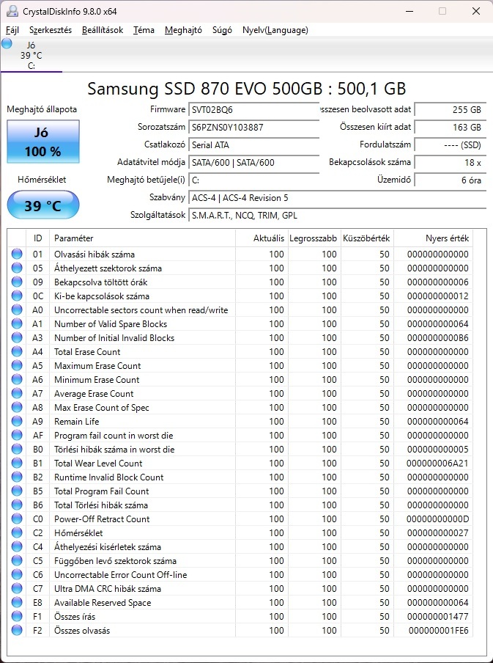The image size is (493, 663).
Task: Click the status orb for Ultra DMA CRC hibák
Action: pyautogui.click(x=17, y=589)
